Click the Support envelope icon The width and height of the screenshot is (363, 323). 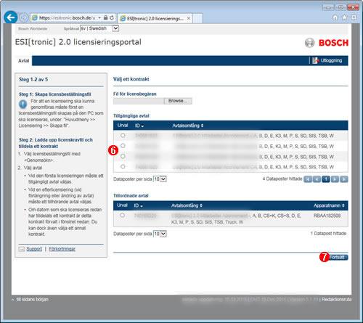pyautogui.click(x=22, y=249)
